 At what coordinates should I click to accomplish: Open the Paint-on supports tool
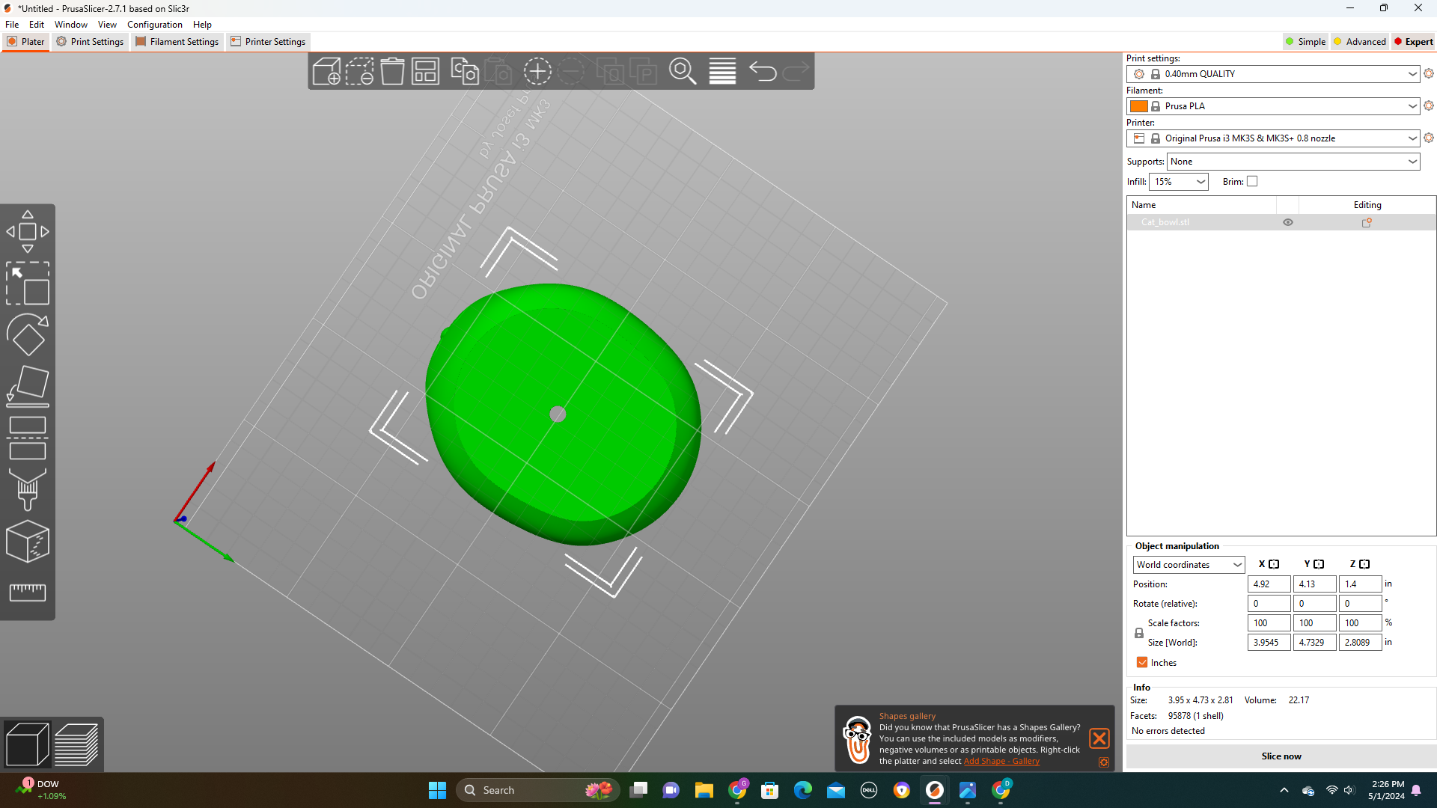point(28,489)
